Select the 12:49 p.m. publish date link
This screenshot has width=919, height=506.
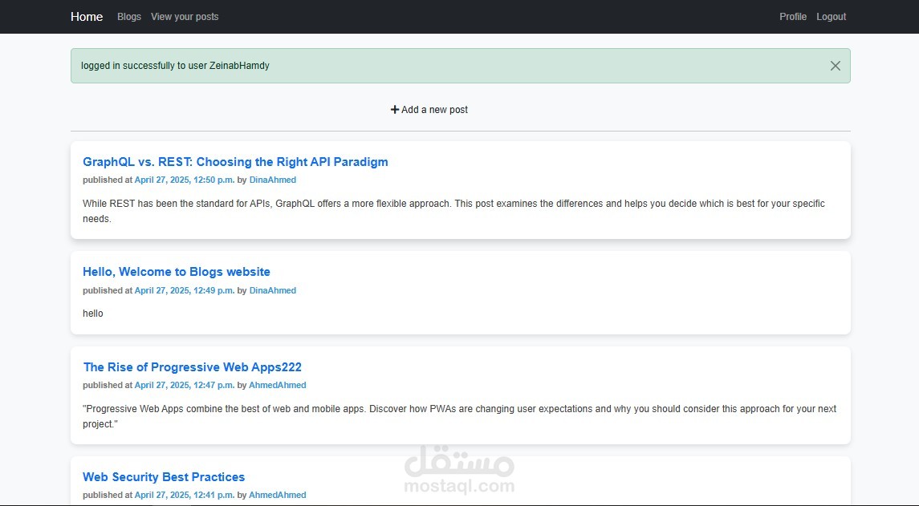click(x=185, y=291)
